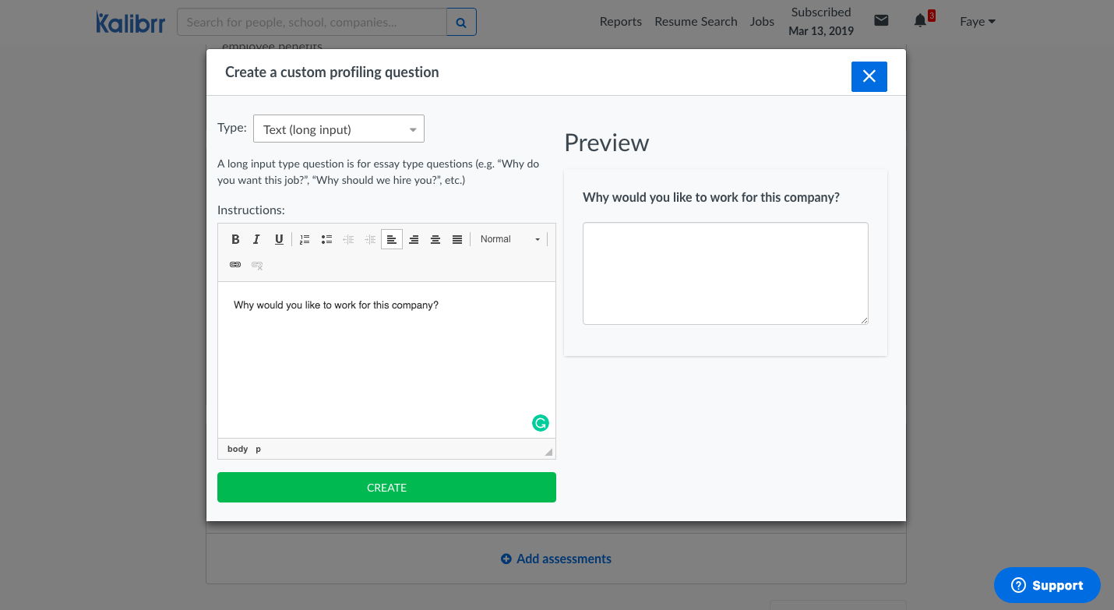The height and width of the screenshot is (610, 1114).
Task: Open the Reports menu item
Action: point(620,22)
